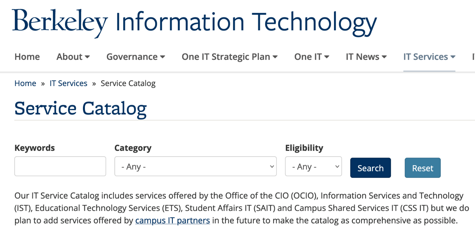
Task: Open the IT Services menu
Action: pos(429,57)
